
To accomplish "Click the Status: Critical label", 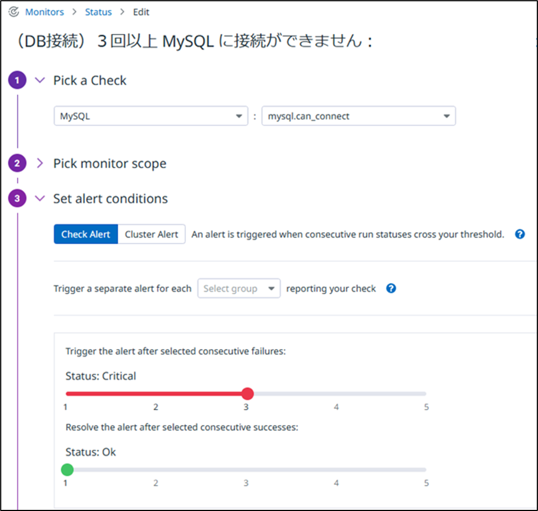I will [101, 376].
